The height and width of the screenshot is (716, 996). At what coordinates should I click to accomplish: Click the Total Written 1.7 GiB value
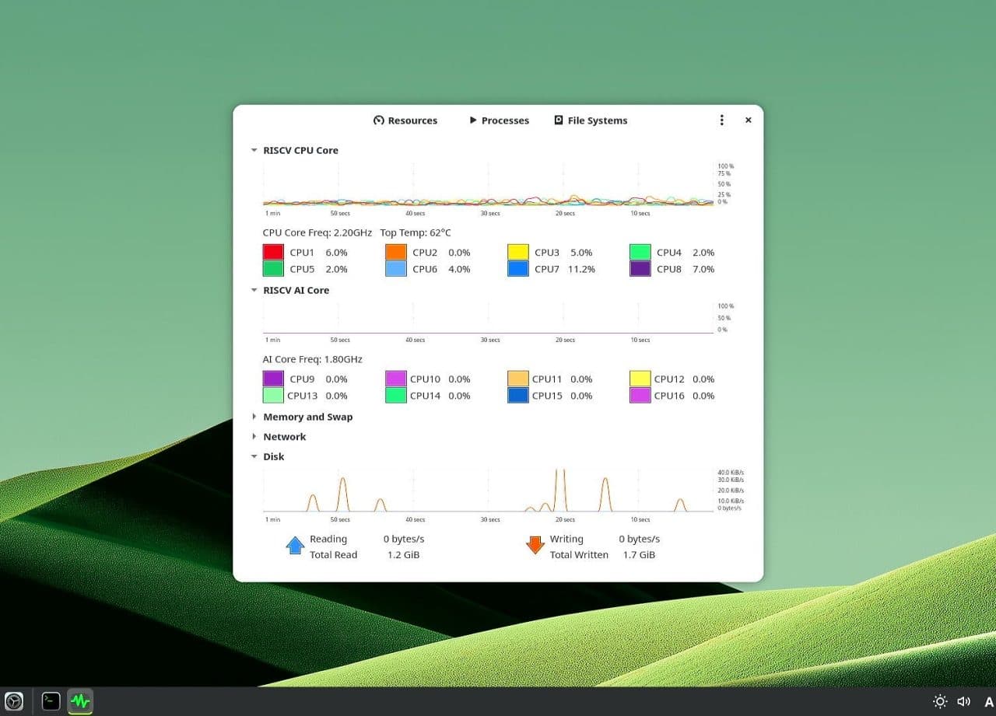click(639, 555)
